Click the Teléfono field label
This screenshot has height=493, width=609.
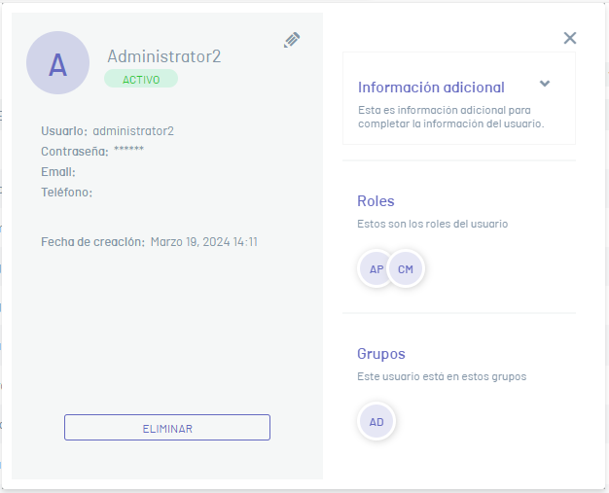coord(66,193)
